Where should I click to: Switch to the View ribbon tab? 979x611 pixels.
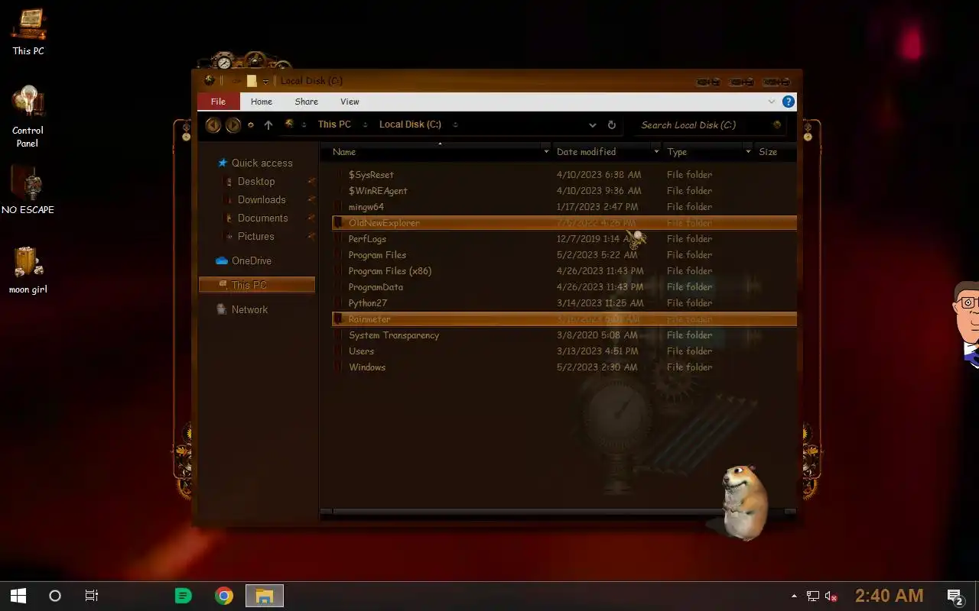pyautogui.click(x=350, y=102)
